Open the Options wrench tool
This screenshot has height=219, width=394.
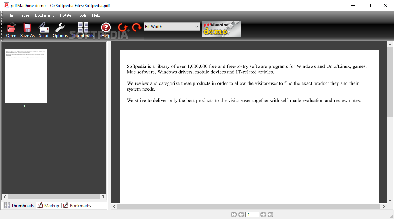(60, 30)
